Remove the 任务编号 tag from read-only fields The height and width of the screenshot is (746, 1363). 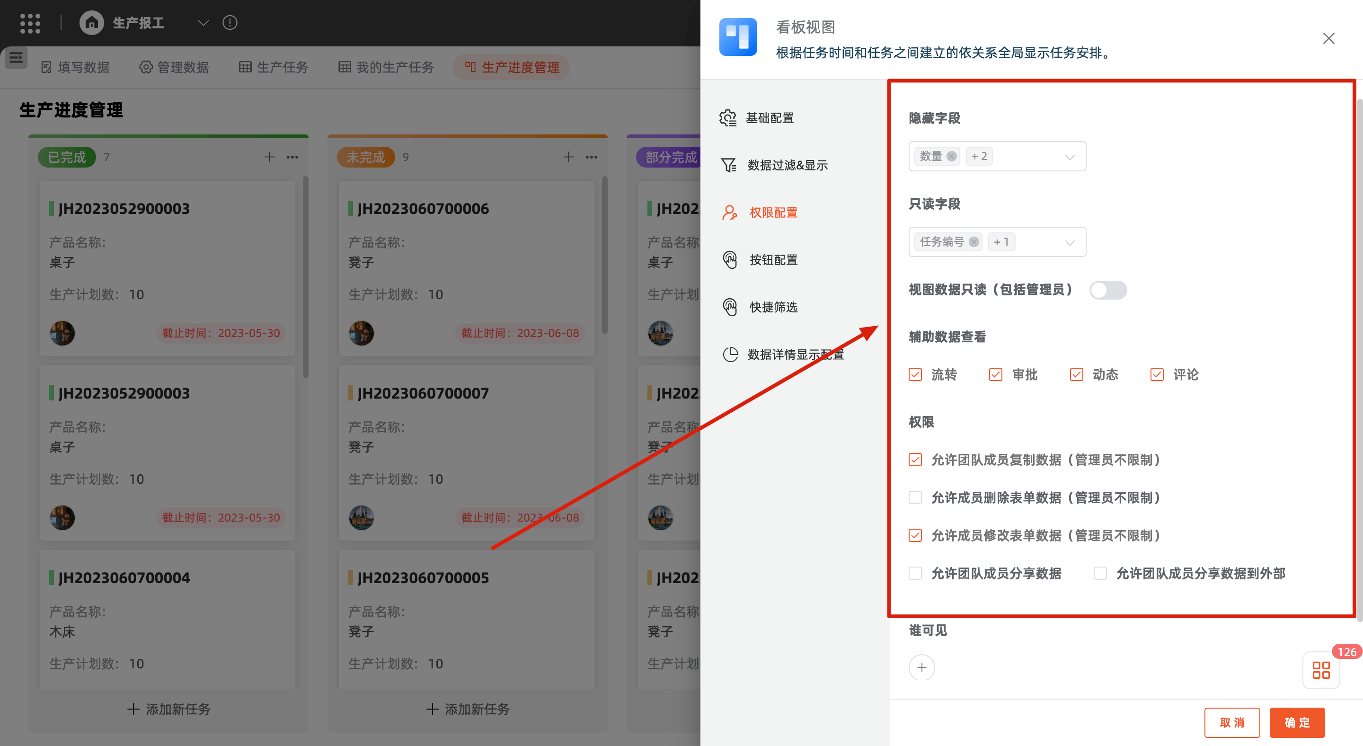[974, 242]
